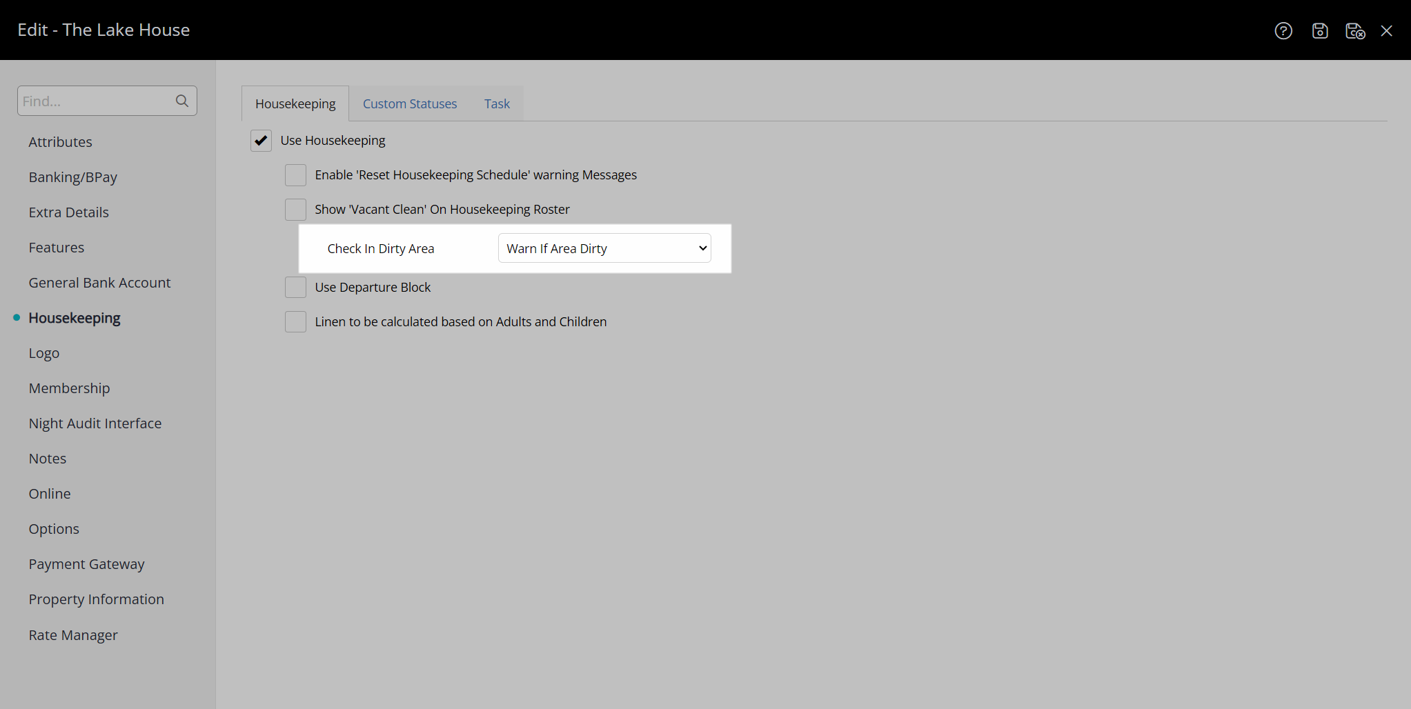Open the help question mark icon
Screen dimensions: 1411x709
[1283, 30]
